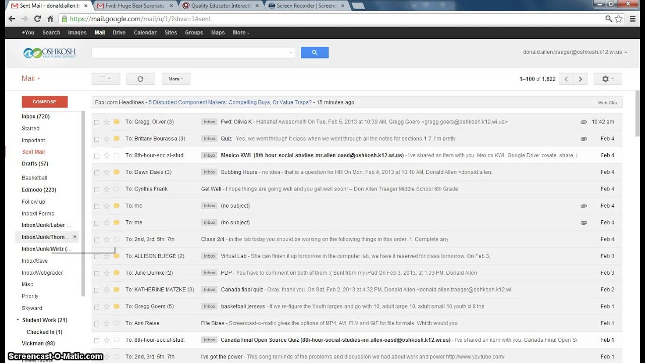Open attachment icon on Gregg, Oliver email

pyautogui.click(x=584, y=122)
